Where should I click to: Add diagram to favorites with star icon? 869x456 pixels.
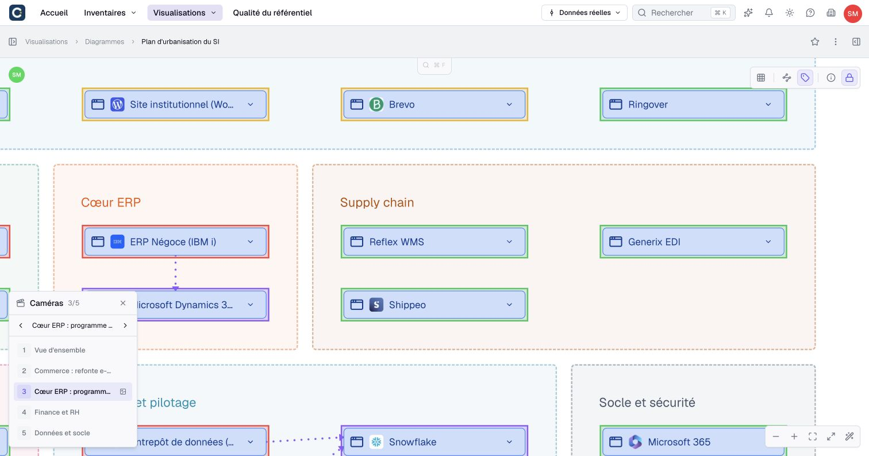tap(815, 41)
